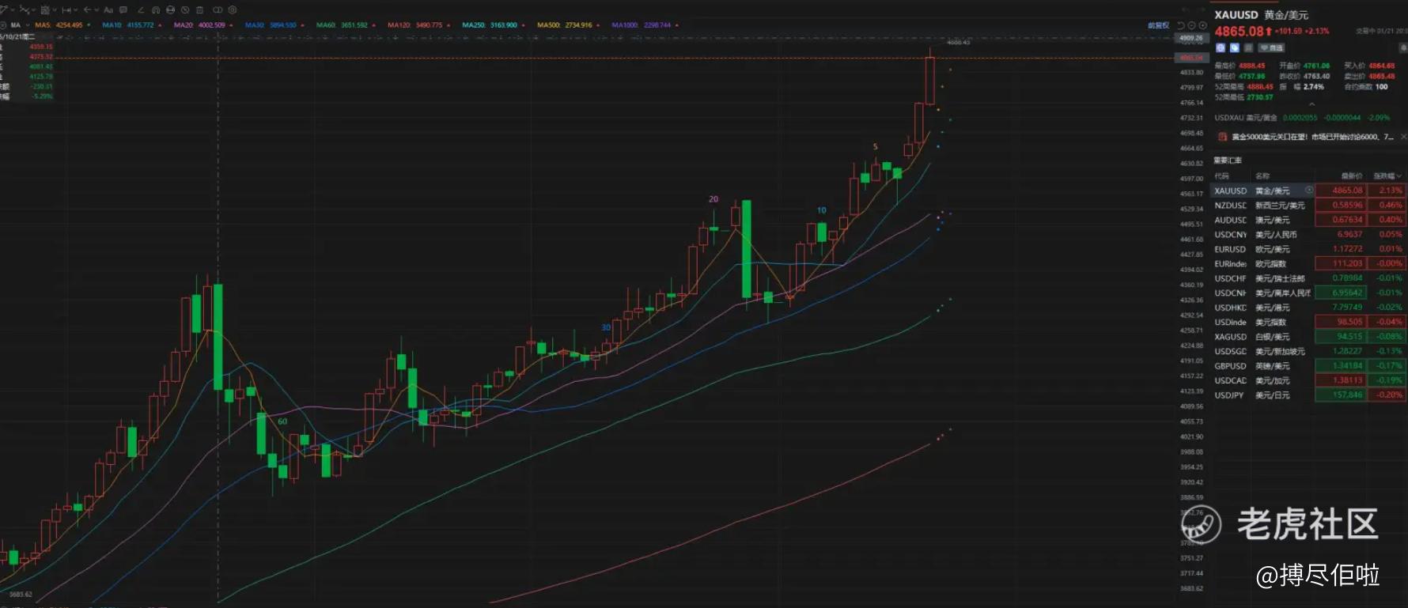Select the USDJPY 美元/日元 row
This screenshot has width=1408, height=608.
click(1308, 395)
